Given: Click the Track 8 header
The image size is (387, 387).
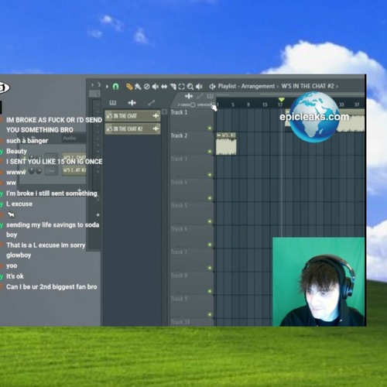Looking at the screenshot, I should 192,283.
